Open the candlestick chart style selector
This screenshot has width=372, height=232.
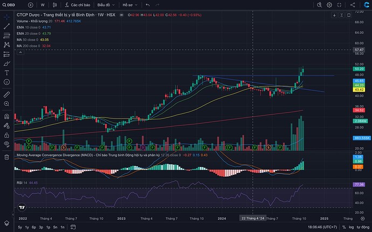(x=55, y=4)
